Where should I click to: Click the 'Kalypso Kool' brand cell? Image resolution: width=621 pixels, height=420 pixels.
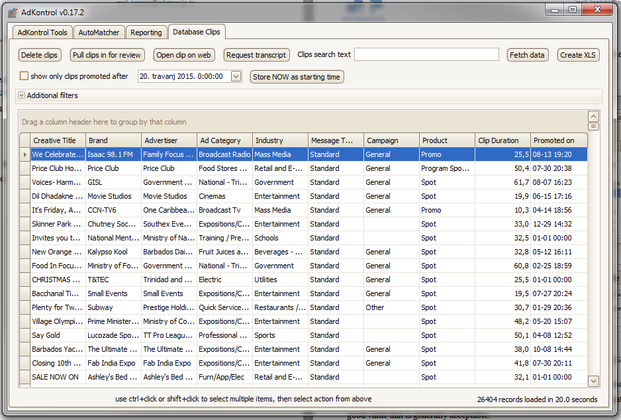pos(113,252)
